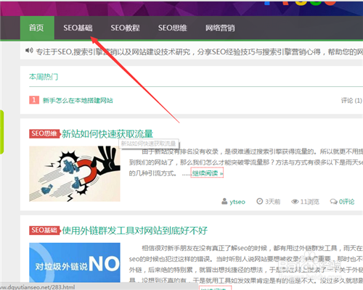Screen dimensions: 363x290
Task: Open the 首页 home tab
Action: (x=37, y=28)
